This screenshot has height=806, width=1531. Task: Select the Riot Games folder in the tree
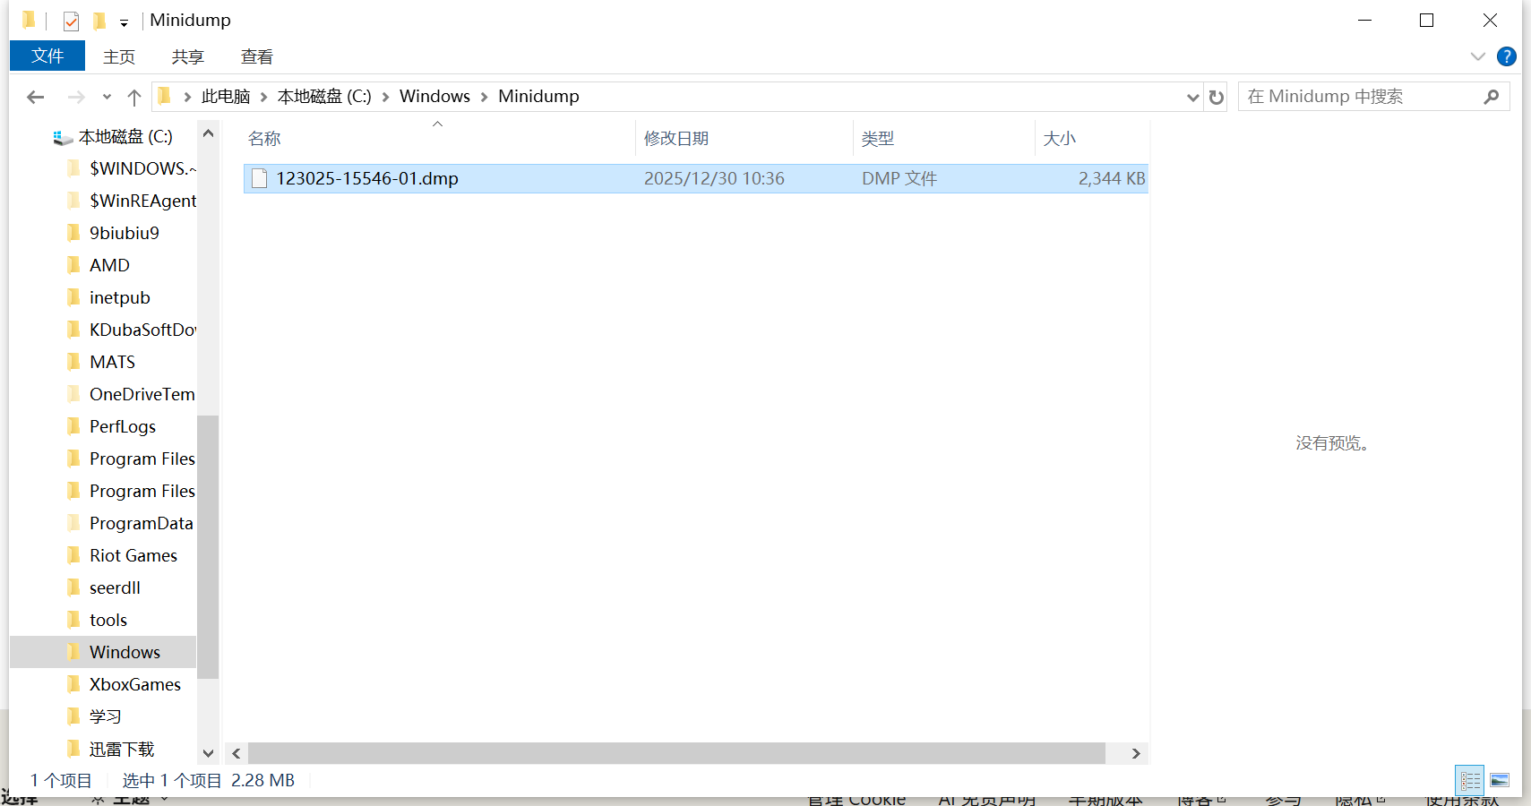tap(133, 555)
